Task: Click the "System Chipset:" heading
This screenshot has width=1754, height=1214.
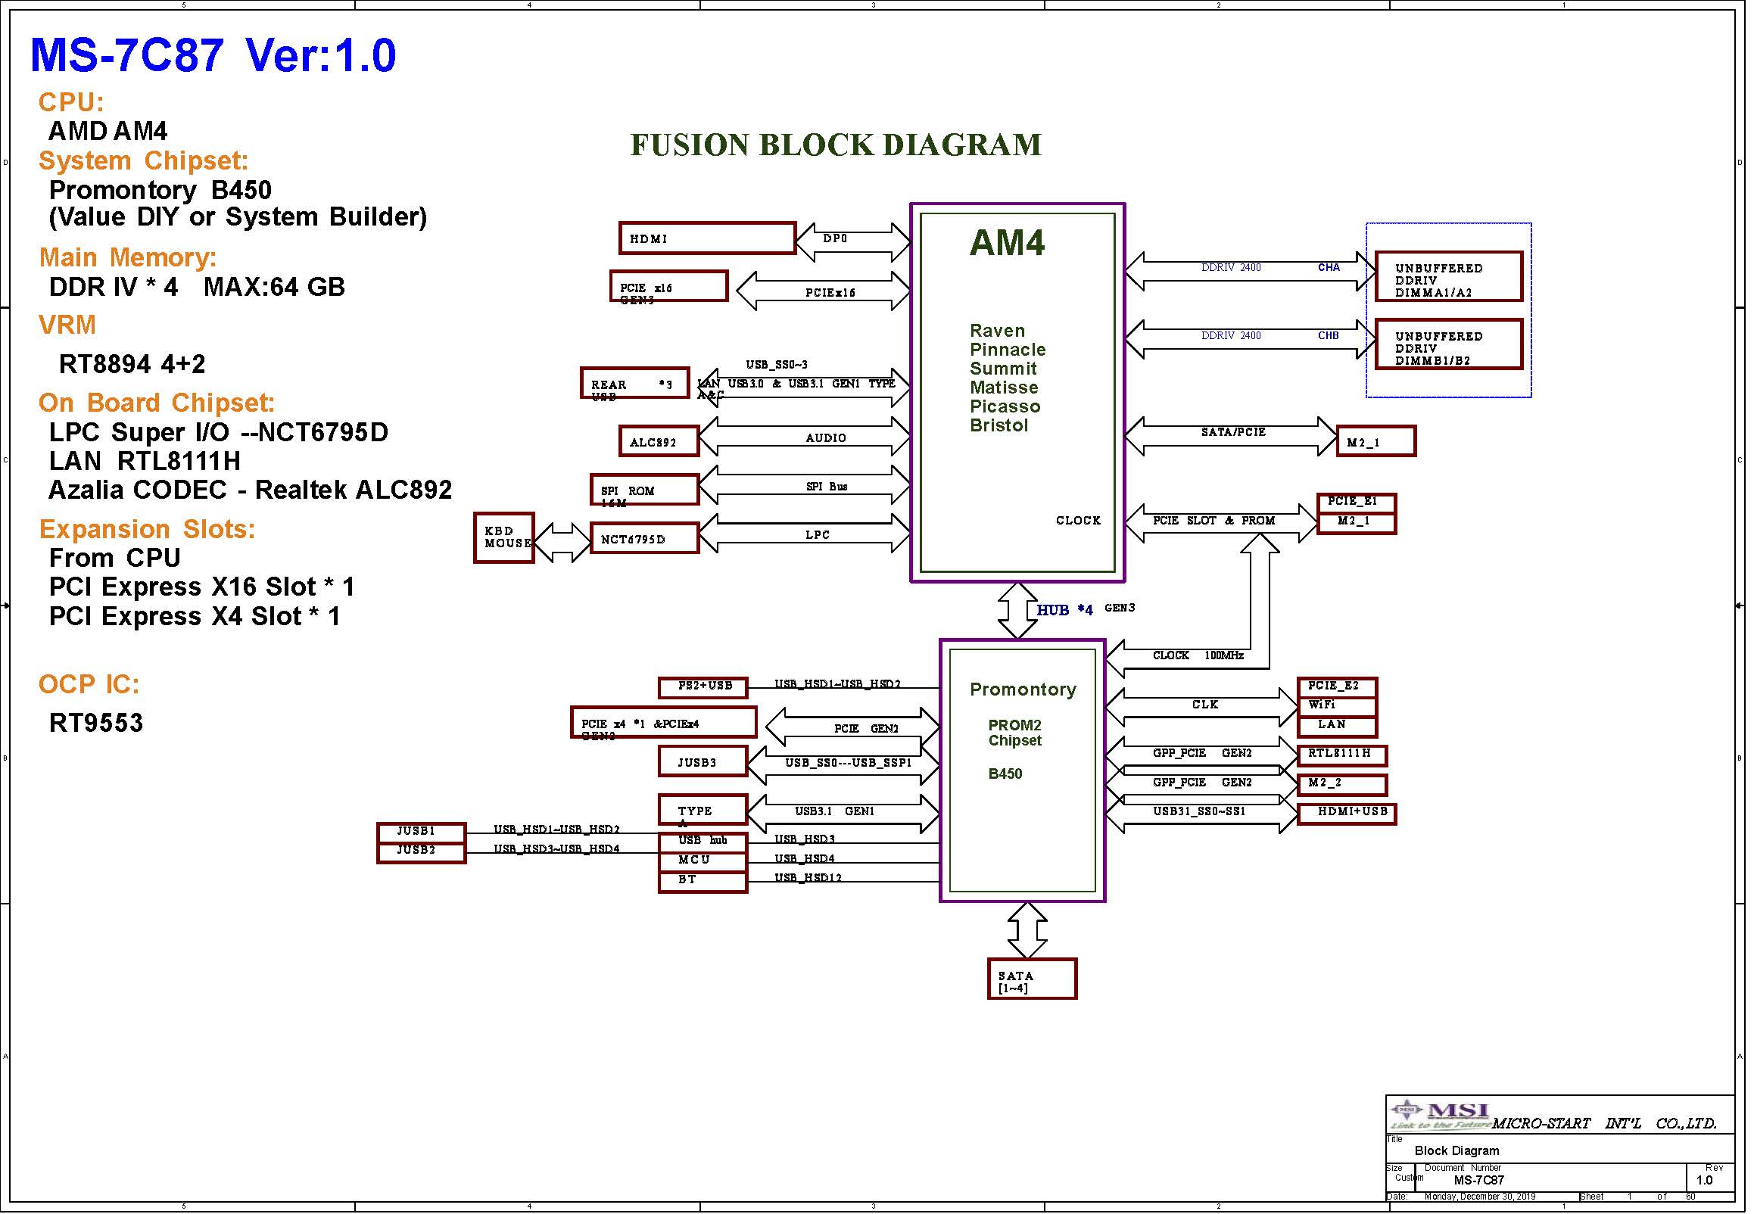Action: (x=144, y=160)
